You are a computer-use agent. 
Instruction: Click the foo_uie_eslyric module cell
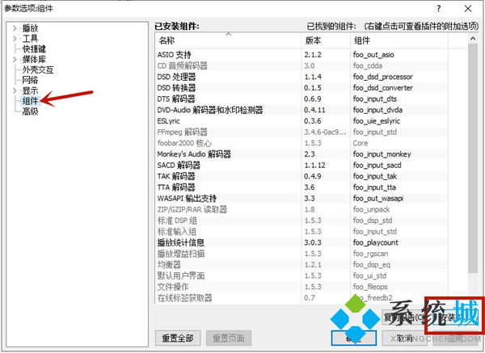(x=377, y=121)
